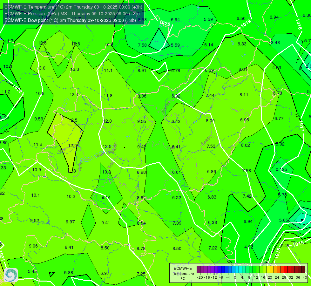This screenshot has width=311, height=286.
Task: Click the 8.11 temperature value
Action: pos(244,95)
